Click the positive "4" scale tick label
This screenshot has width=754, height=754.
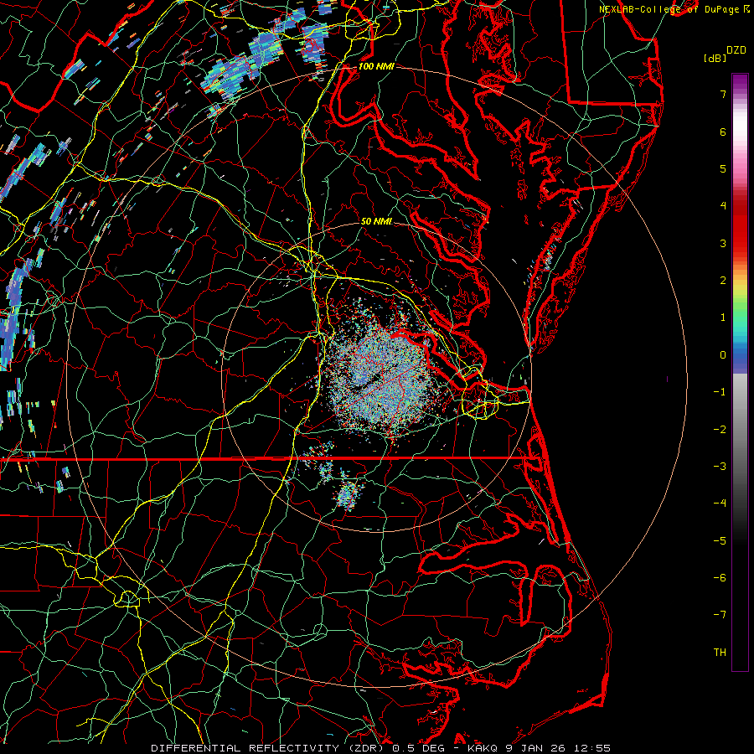click(723, 206)
